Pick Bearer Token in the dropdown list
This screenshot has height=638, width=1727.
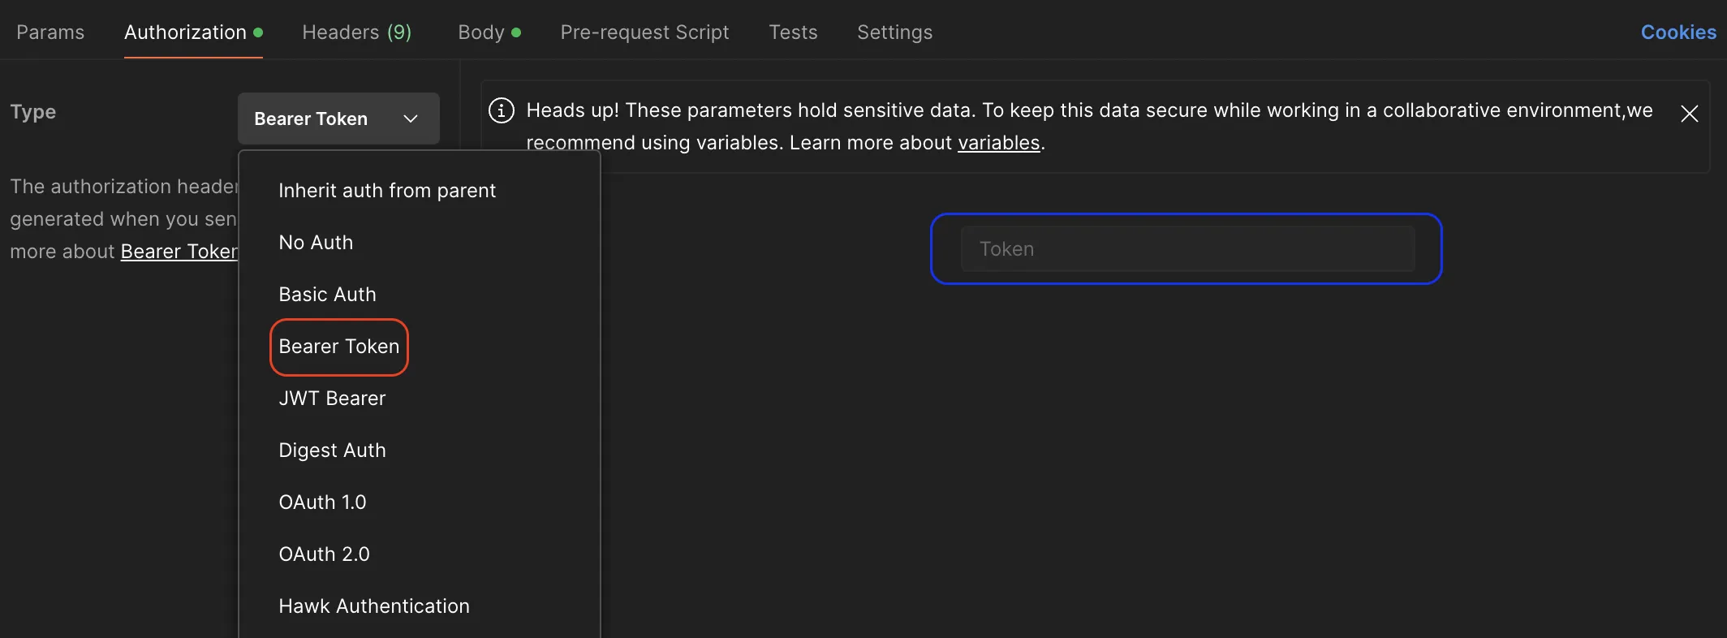tap(338, 347)
